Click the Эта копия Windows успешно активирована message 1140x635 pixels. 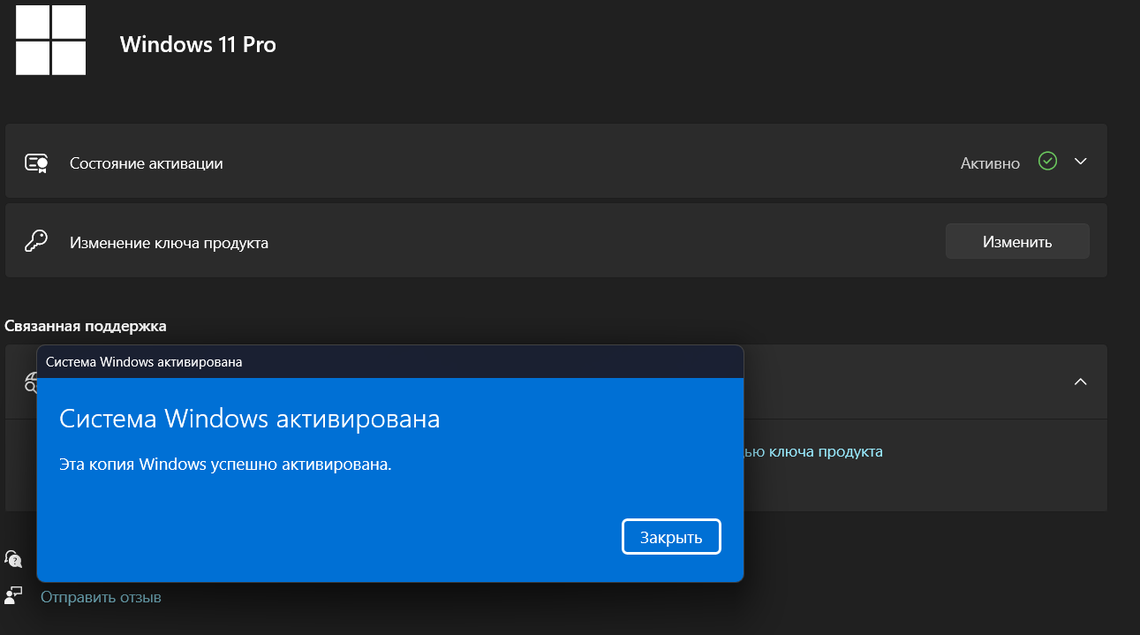pos(225,464)
